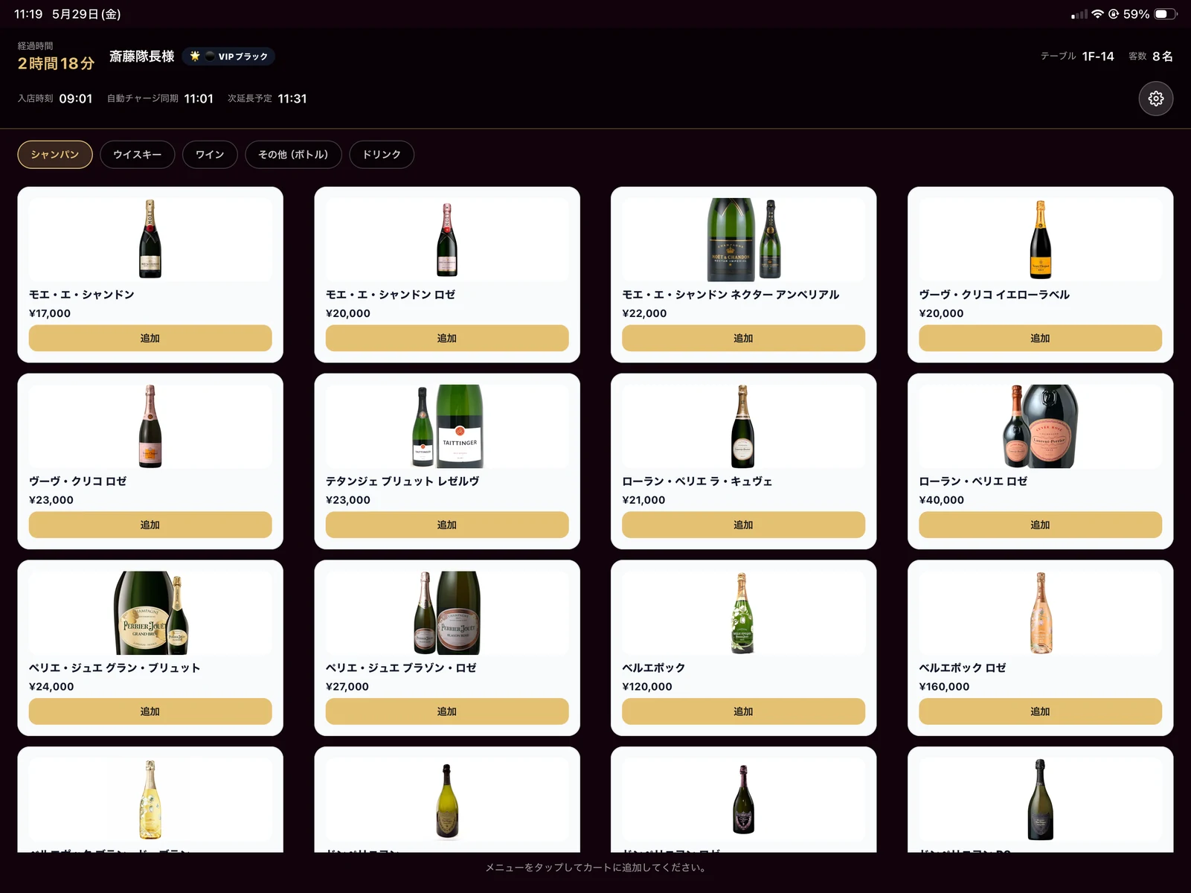Add ペリエ・ジュエ ブラゾン・ロゼ to cart
Screen dimensions: 1191x893
447,711
